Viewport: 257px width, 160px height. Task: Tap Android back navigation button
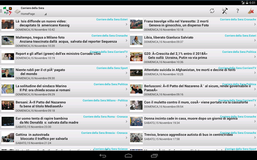click(x=103, y=156)
